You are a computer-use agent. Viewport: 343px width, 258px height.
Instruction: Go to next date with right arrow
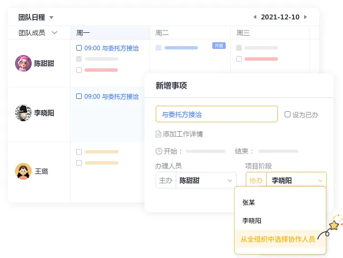pyautogui.click(x=305, y=17)
